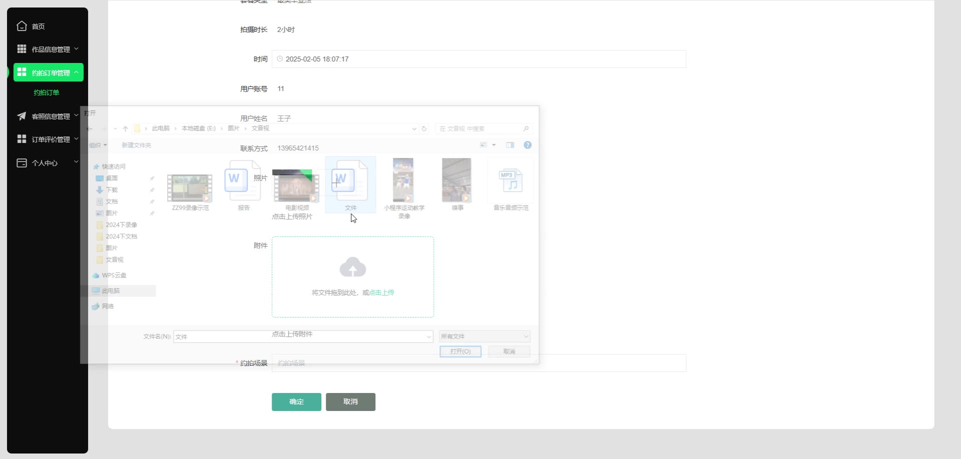Select 文档 in the dialog tree

click(x=112, y=201)
